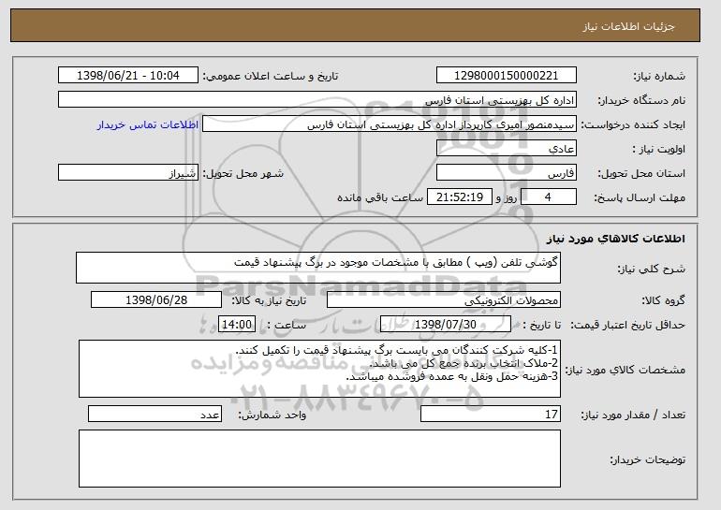The width and height of the screenshot is (721, 510).
Task: Click the general need description text box
Action: click(318, 268)
